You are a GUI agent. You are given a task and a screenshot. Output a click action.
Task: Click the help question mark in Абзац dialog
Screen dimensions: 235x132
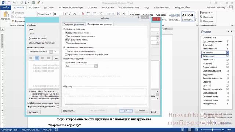tap(139, 18)
